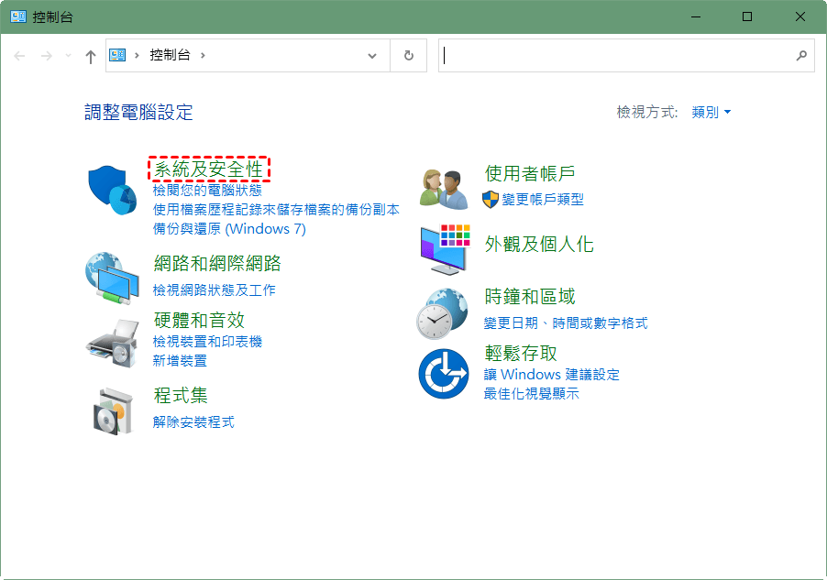The image size is (827, 580).
Task: Click the forward arrow navigation button
Action: [47, 55]
